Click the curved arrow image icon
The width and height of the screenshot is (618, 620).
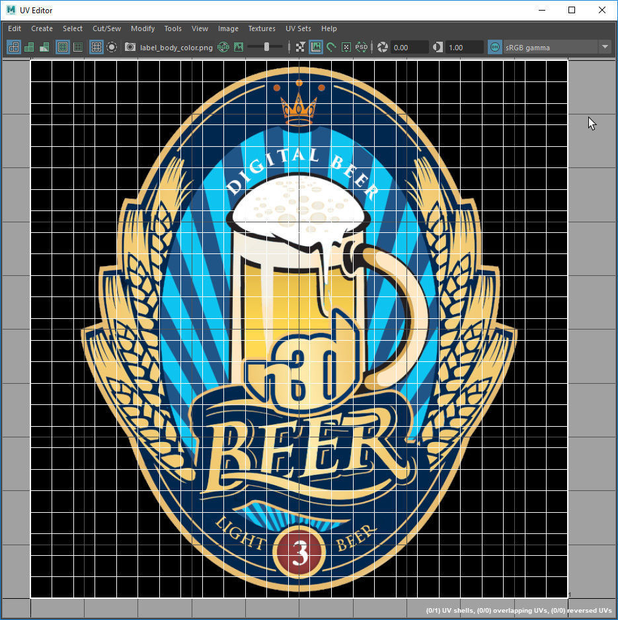tap(331, 48)
